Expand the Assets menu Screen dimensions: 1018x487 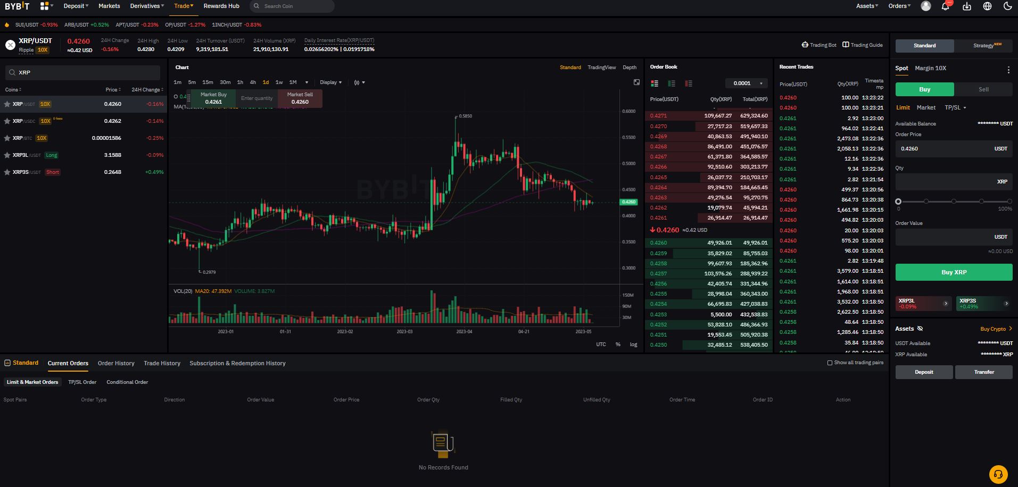[x=867, y=6]
